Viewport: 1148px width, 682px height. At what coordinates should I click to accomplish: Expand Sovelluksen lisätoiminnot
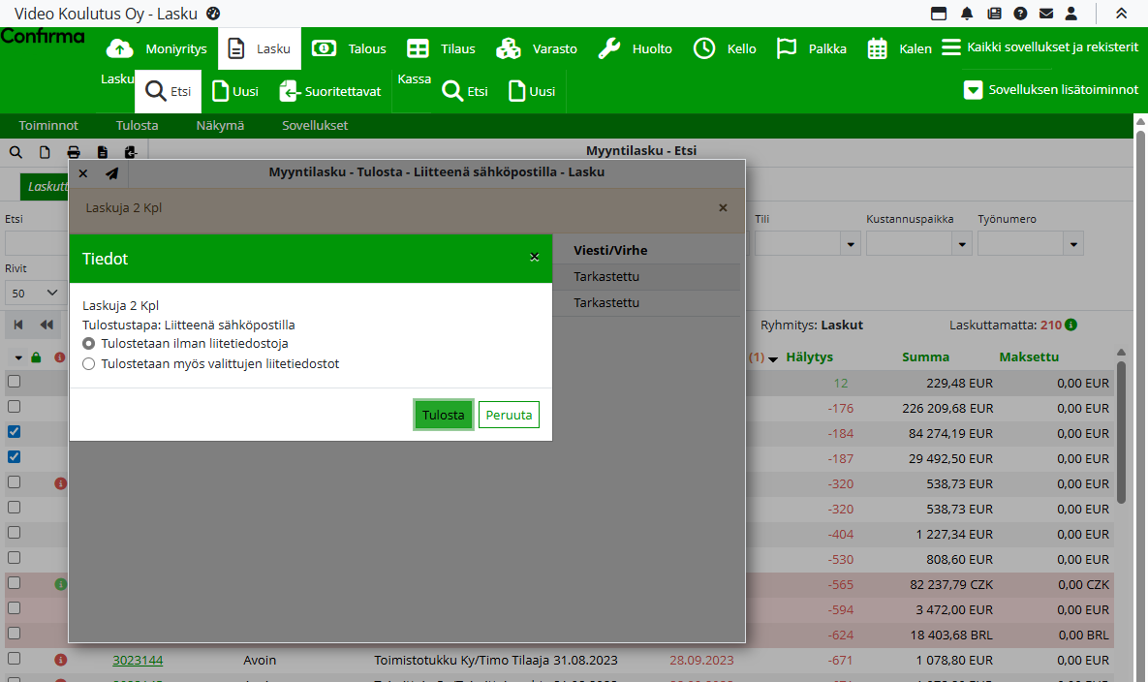(x=1051, y=90)
